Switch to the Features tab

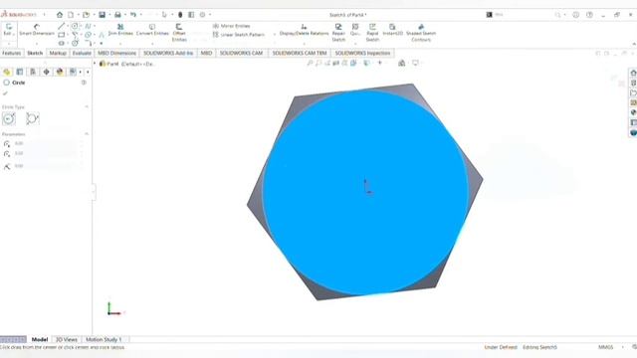(x=11, y=53)
